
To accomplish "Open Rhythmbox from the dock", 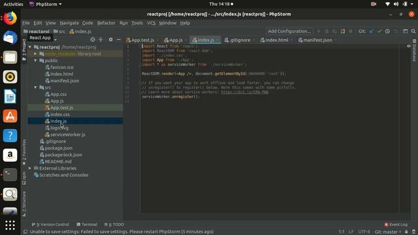I will click(10, 77).
